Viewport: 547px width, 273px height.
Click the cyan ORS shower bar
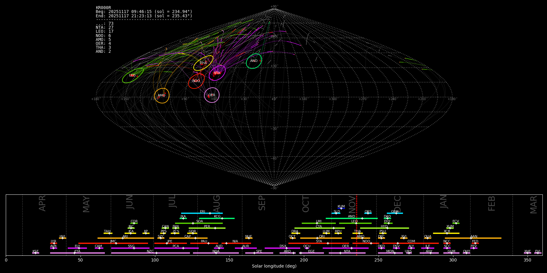[368, 213]
